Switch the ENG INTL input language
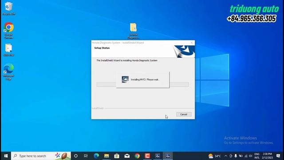Image resolution: width=284 pixels, height=160 pixels. point(257,156)
